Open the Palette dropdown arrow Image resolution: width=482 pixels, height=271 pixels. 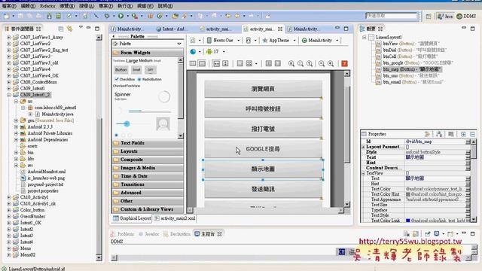(x=179, y=44)
